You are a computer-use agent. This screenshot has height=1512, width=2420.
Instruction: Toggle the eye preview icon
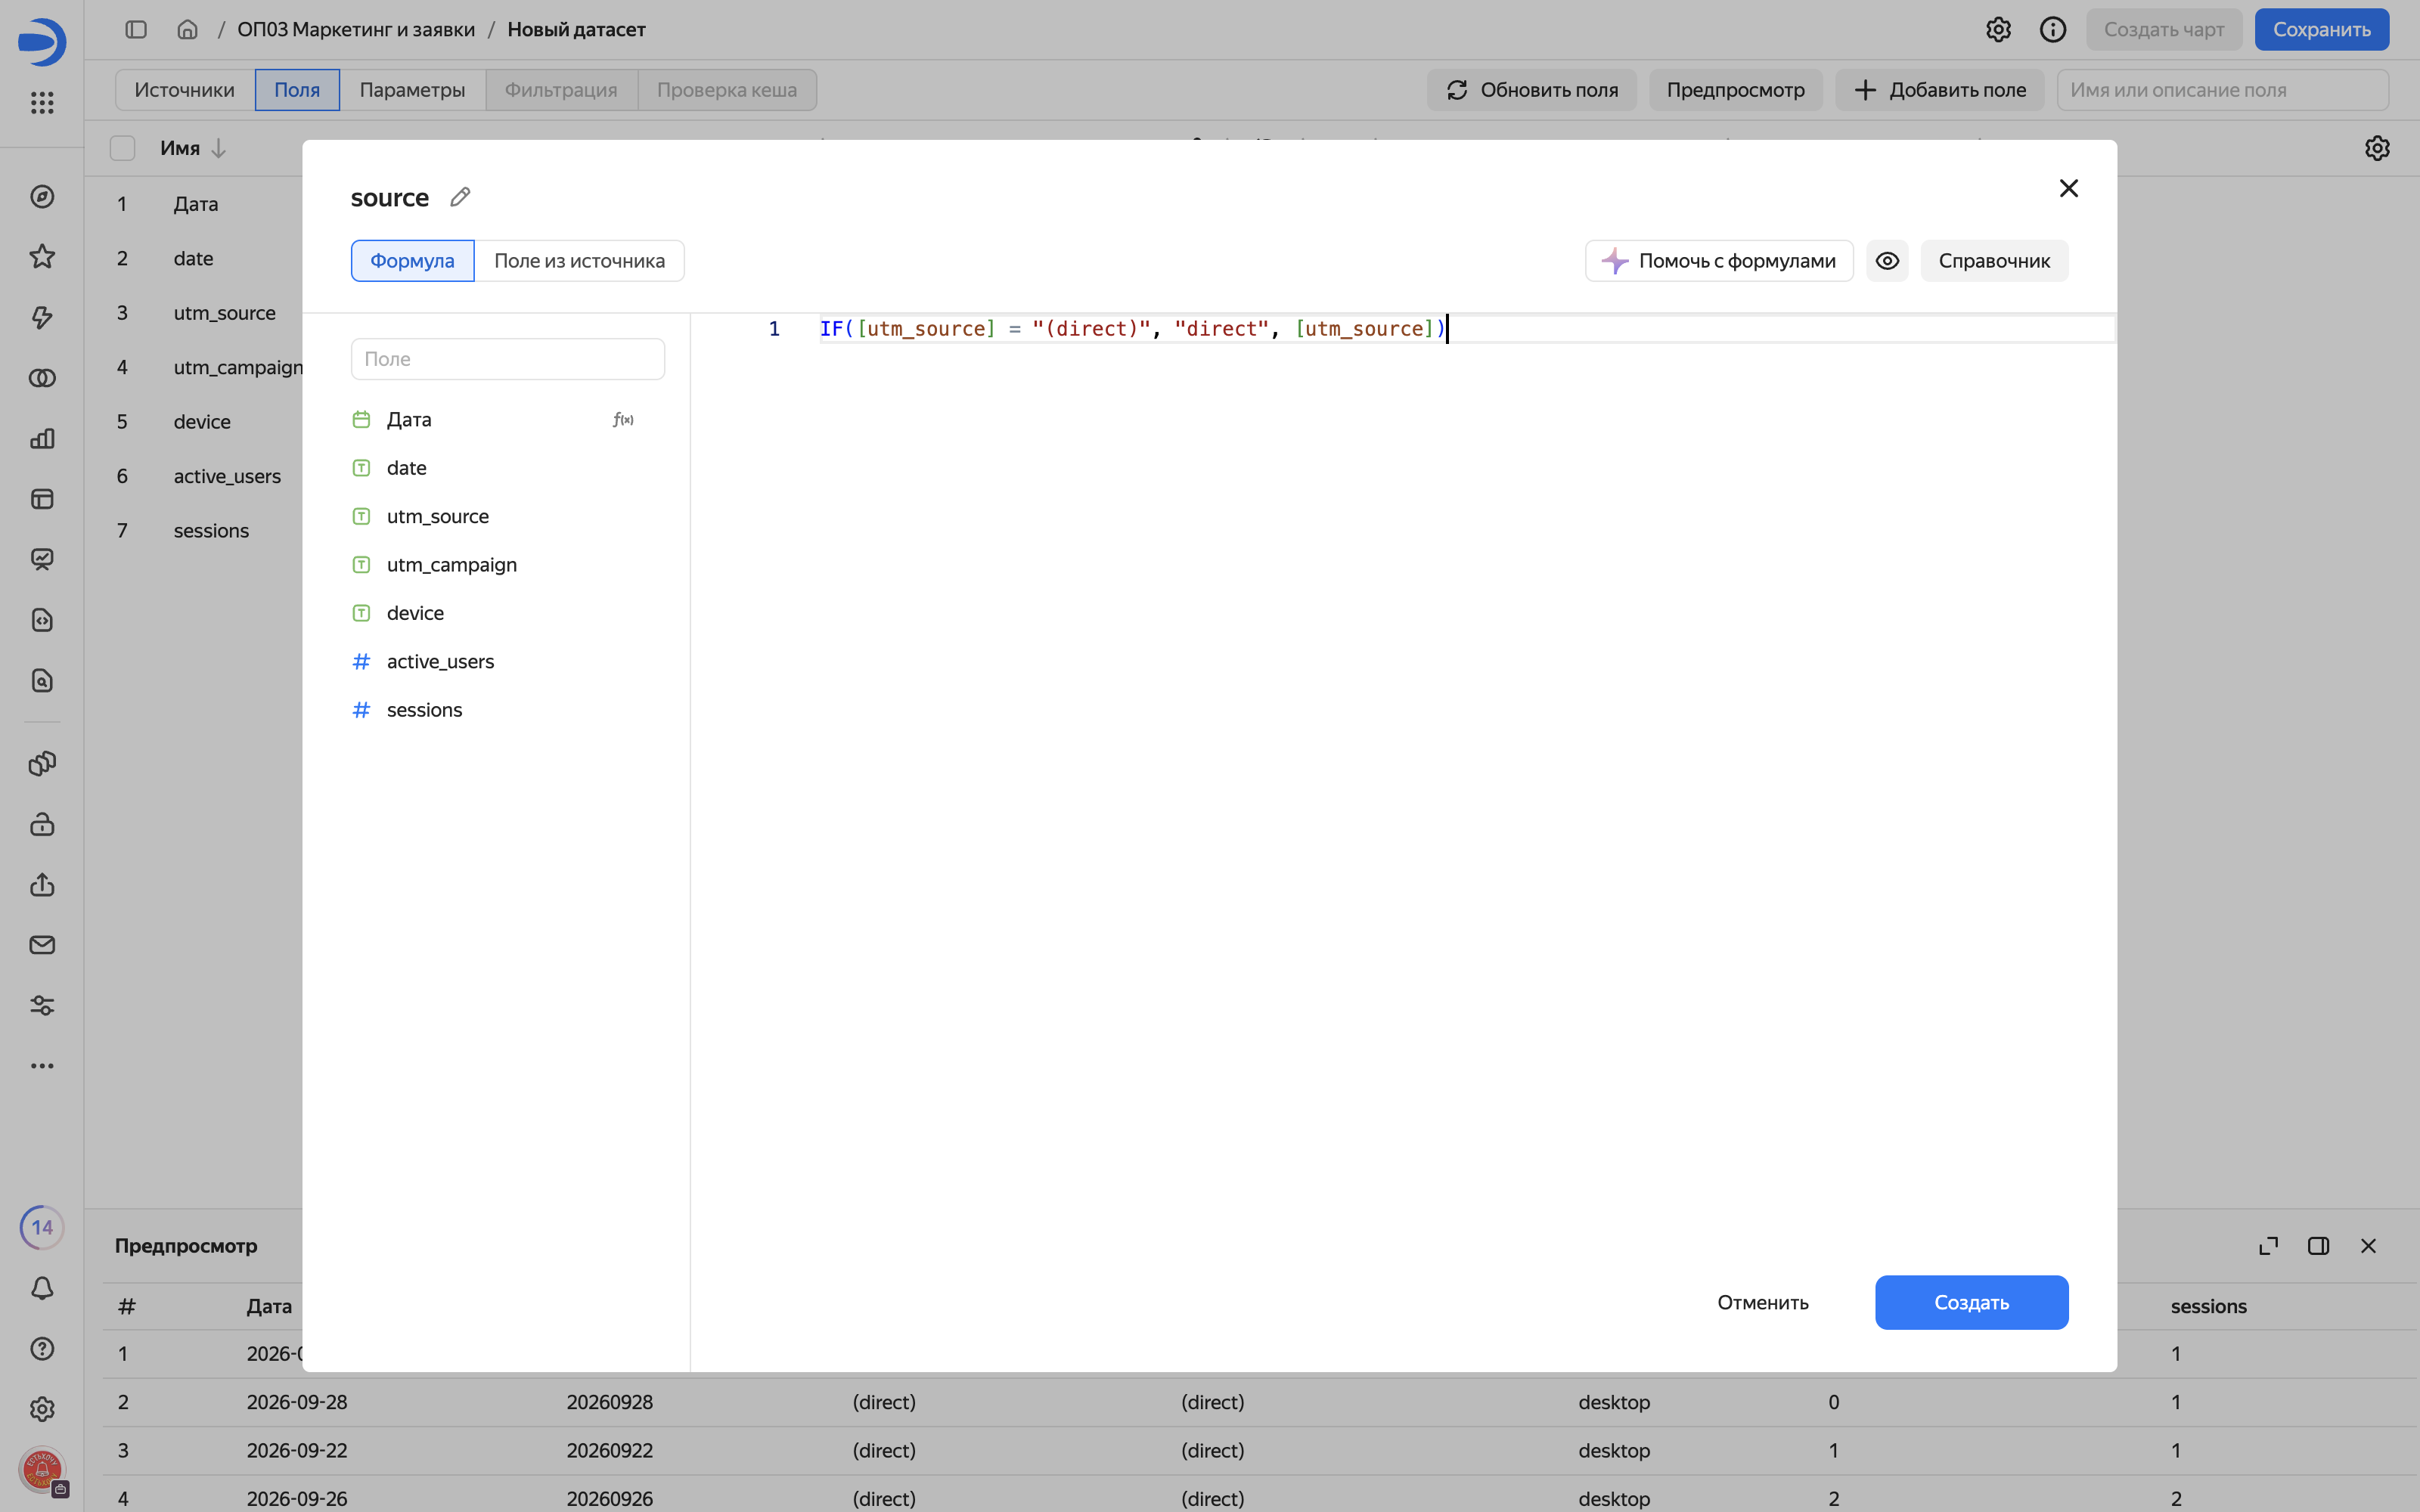point(1887,261)
